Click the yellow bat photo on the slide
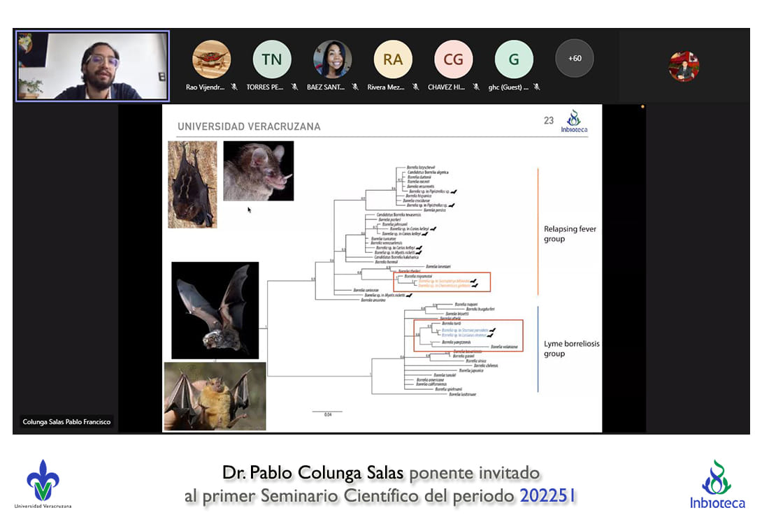 pos(215,395)
